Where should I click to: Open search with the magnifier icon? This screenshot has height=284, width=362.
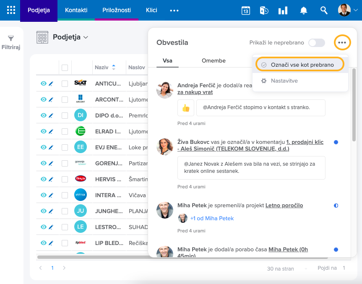coord(324,10)
